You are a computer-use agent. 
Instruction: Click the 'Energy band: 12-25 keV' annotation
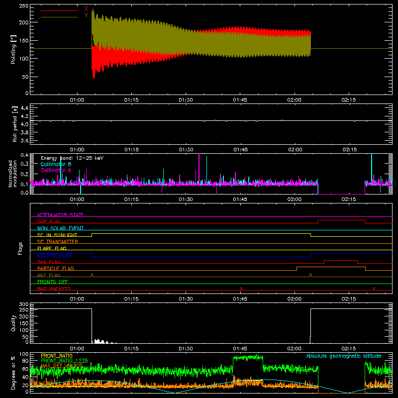(72, 158)
